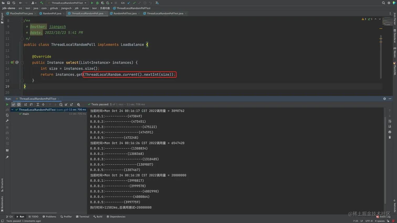
Task: Print console output with the printer icon
Action: (390, 132)
